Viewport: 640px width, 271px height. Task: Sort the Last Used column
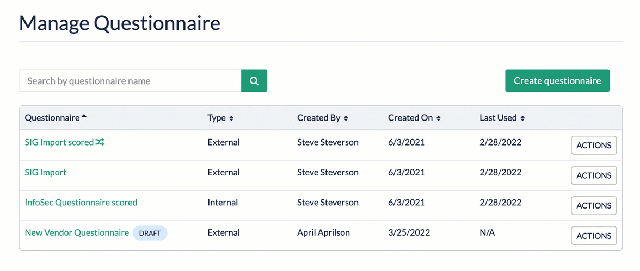point(522,118)
